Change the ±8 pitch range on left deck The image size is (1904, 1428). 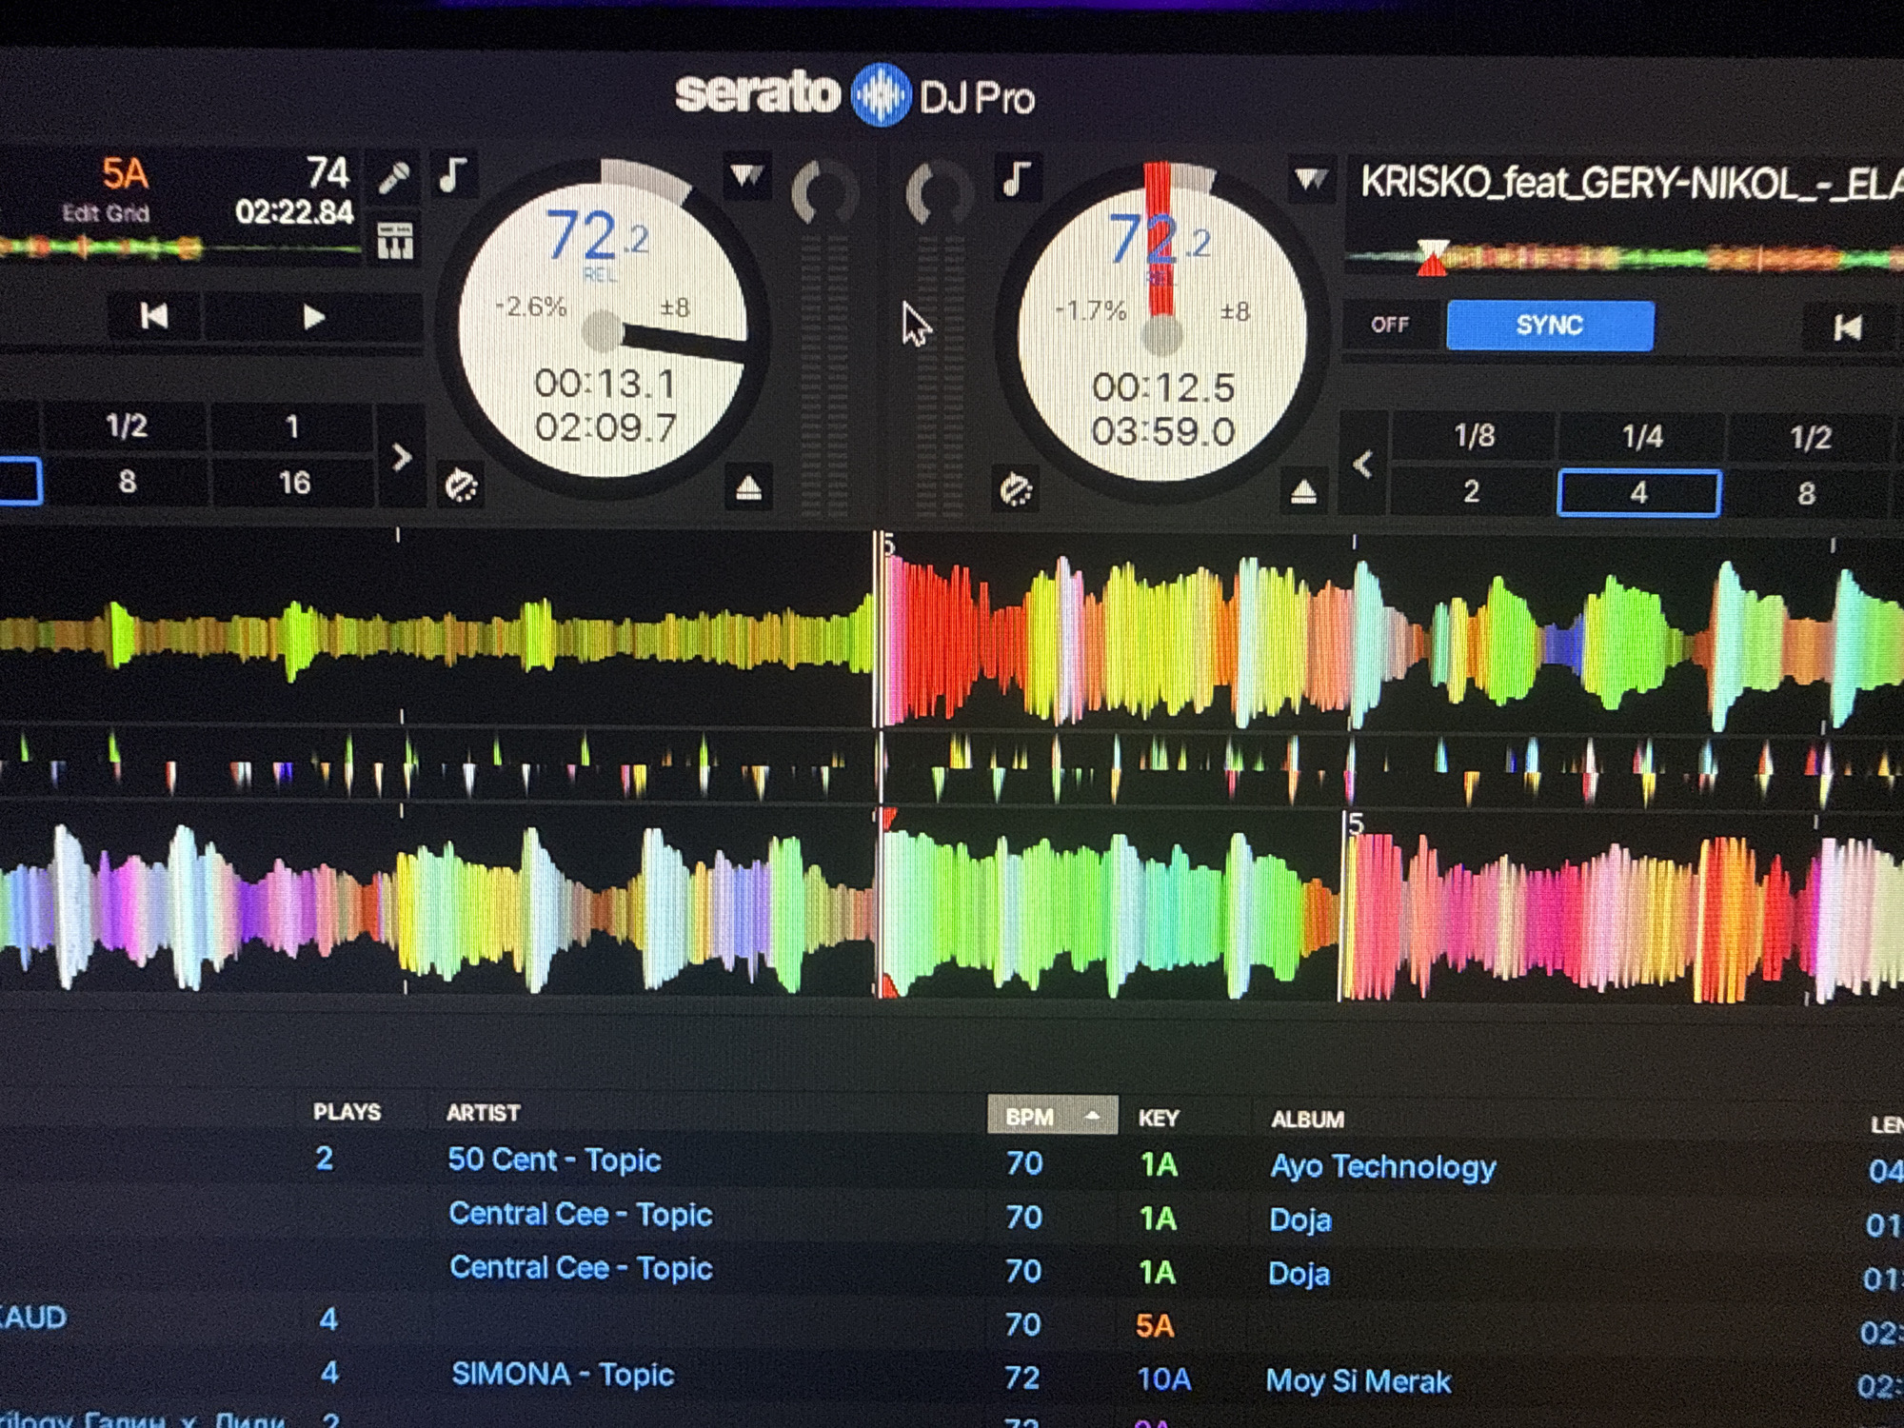(x=675, y=307)
